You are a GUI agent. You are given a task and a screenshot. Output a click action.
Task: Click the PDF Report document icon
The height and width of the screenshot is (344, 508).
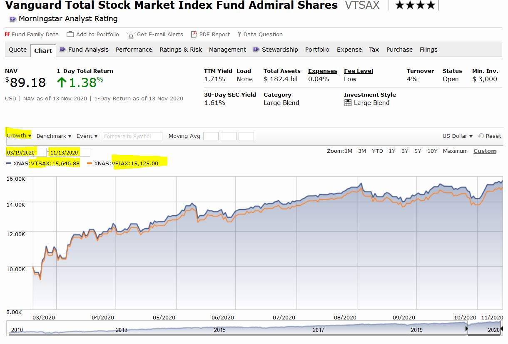pos(194,34)
